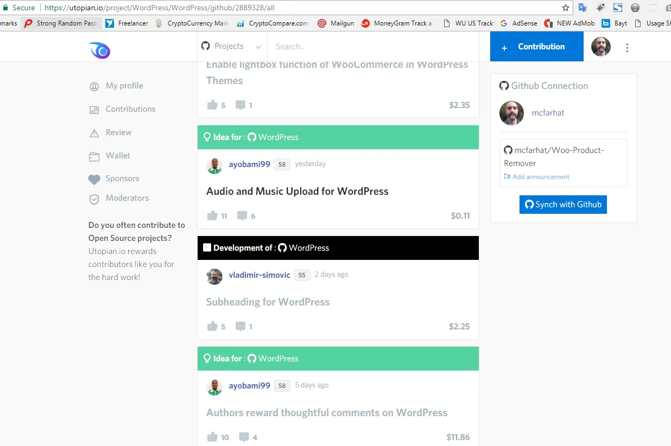Click the Search input field

click(374, 47)
